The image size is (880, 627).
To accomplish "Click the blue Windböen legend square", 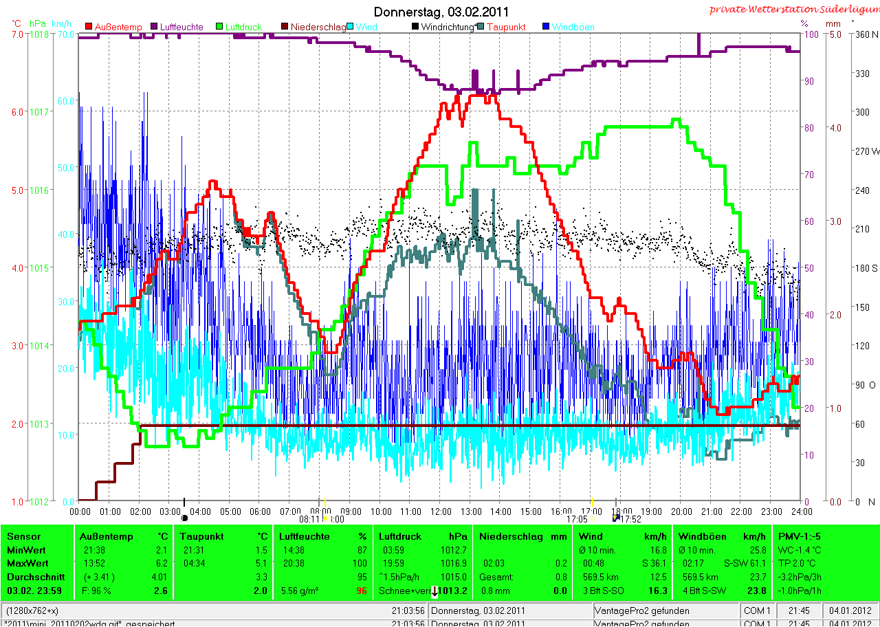I will [x=545, y=27].
